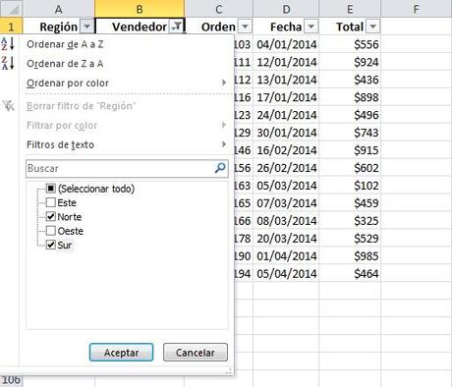Toggle the Este checkbox
452x387 pixels.
point(51,202)
